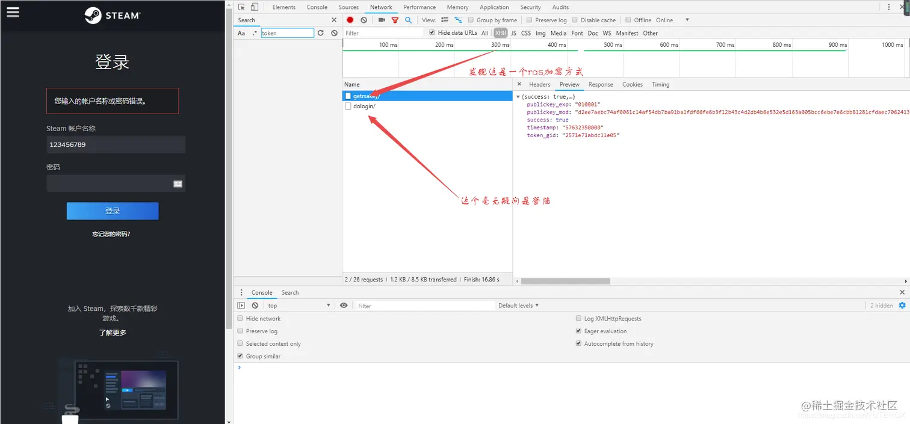Switch to the Sources tab

tap(348, 7)
